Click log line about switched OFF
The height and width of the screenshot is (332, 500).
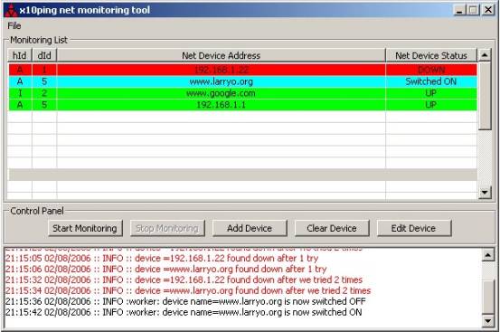click(x=185, y=301)
